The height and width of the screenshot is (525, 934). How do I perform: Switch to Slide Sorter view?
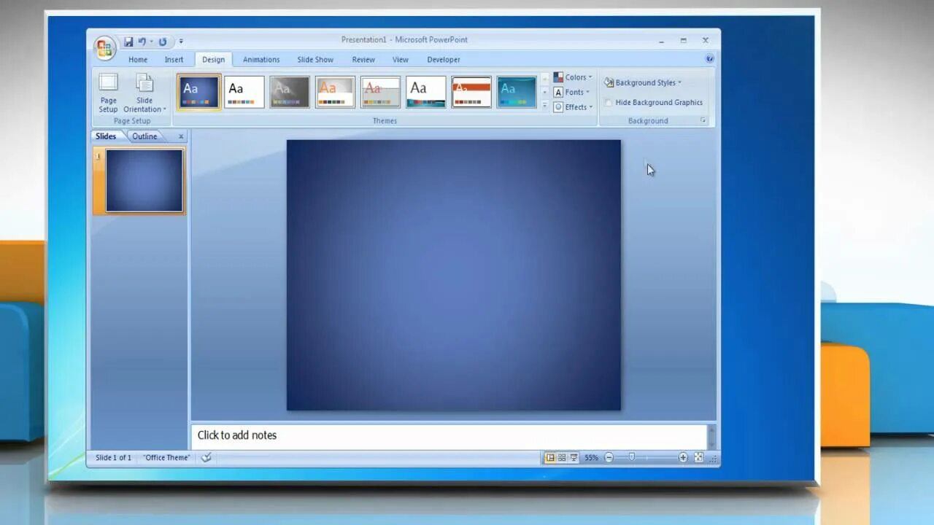[x=562, y=458]
